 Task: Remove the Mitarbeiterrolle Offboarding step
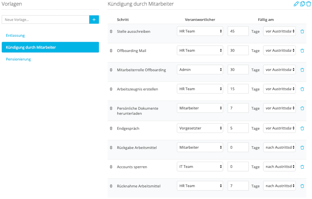(x=302, y=70)
